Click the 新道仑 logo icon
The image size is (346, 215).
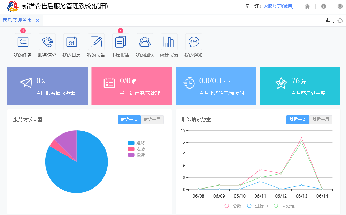coord(13,6)
